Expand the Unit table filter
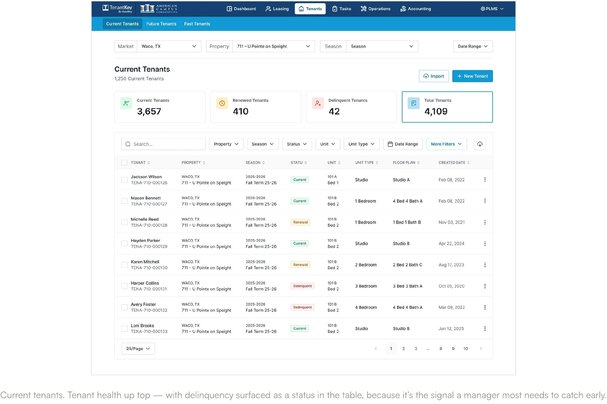607x404 pixels. tap(328, 144)
